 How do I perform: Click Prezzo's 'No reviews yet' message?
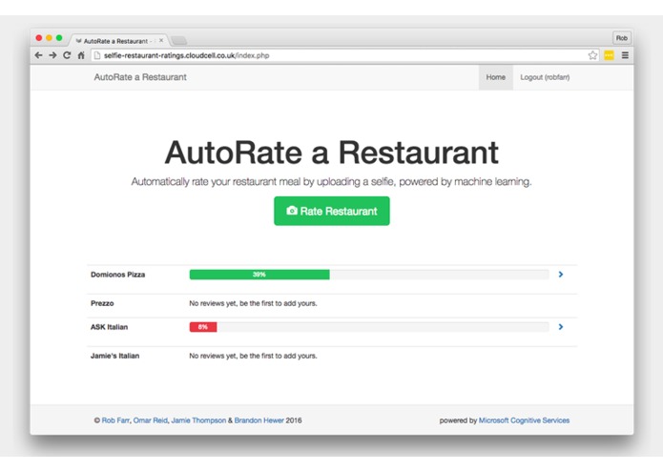pyautogui.click(x=253, y=303)
